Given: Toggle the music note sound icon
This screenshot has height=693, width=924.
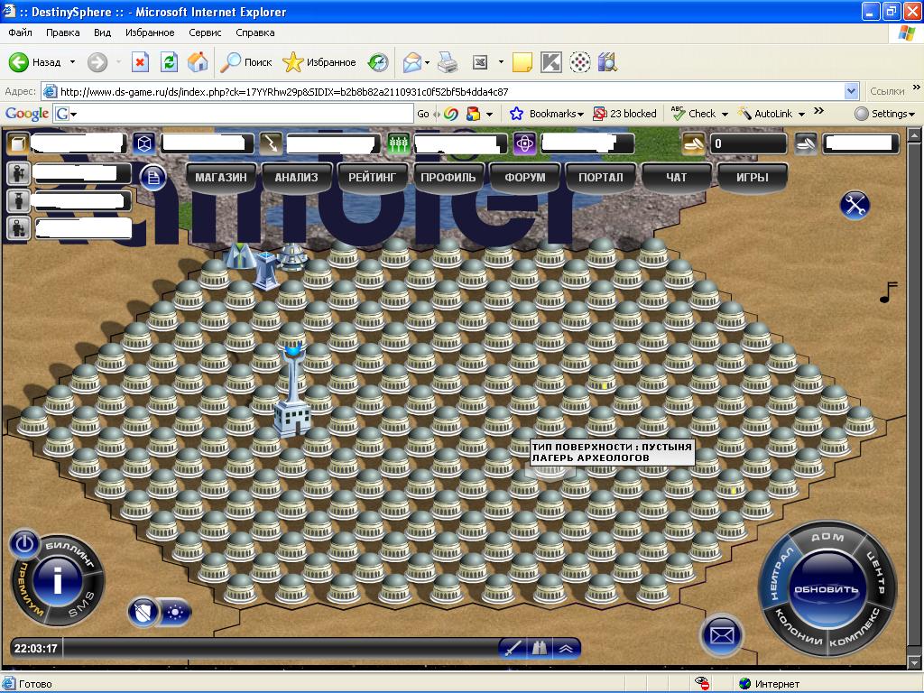Looking at the screenshot, I should [889, 292].
